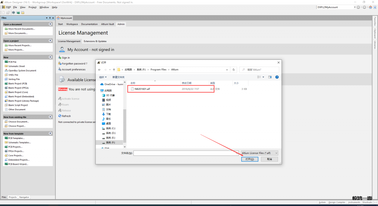This screenshot has height=206, width=378.
Task: Switch to the Extensions & Updates tab
Action: (95, 41)
